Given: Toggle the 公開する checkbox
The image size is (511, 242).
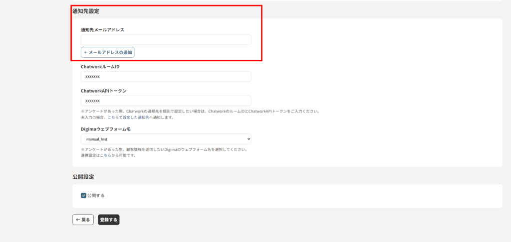Looking at the screenshot, I should coord(83,196).
